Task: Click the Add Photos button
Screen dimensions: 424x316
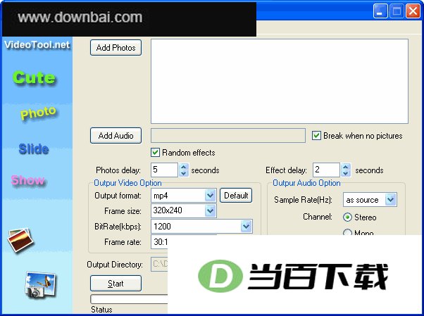Action: click(x=116, y=48)
